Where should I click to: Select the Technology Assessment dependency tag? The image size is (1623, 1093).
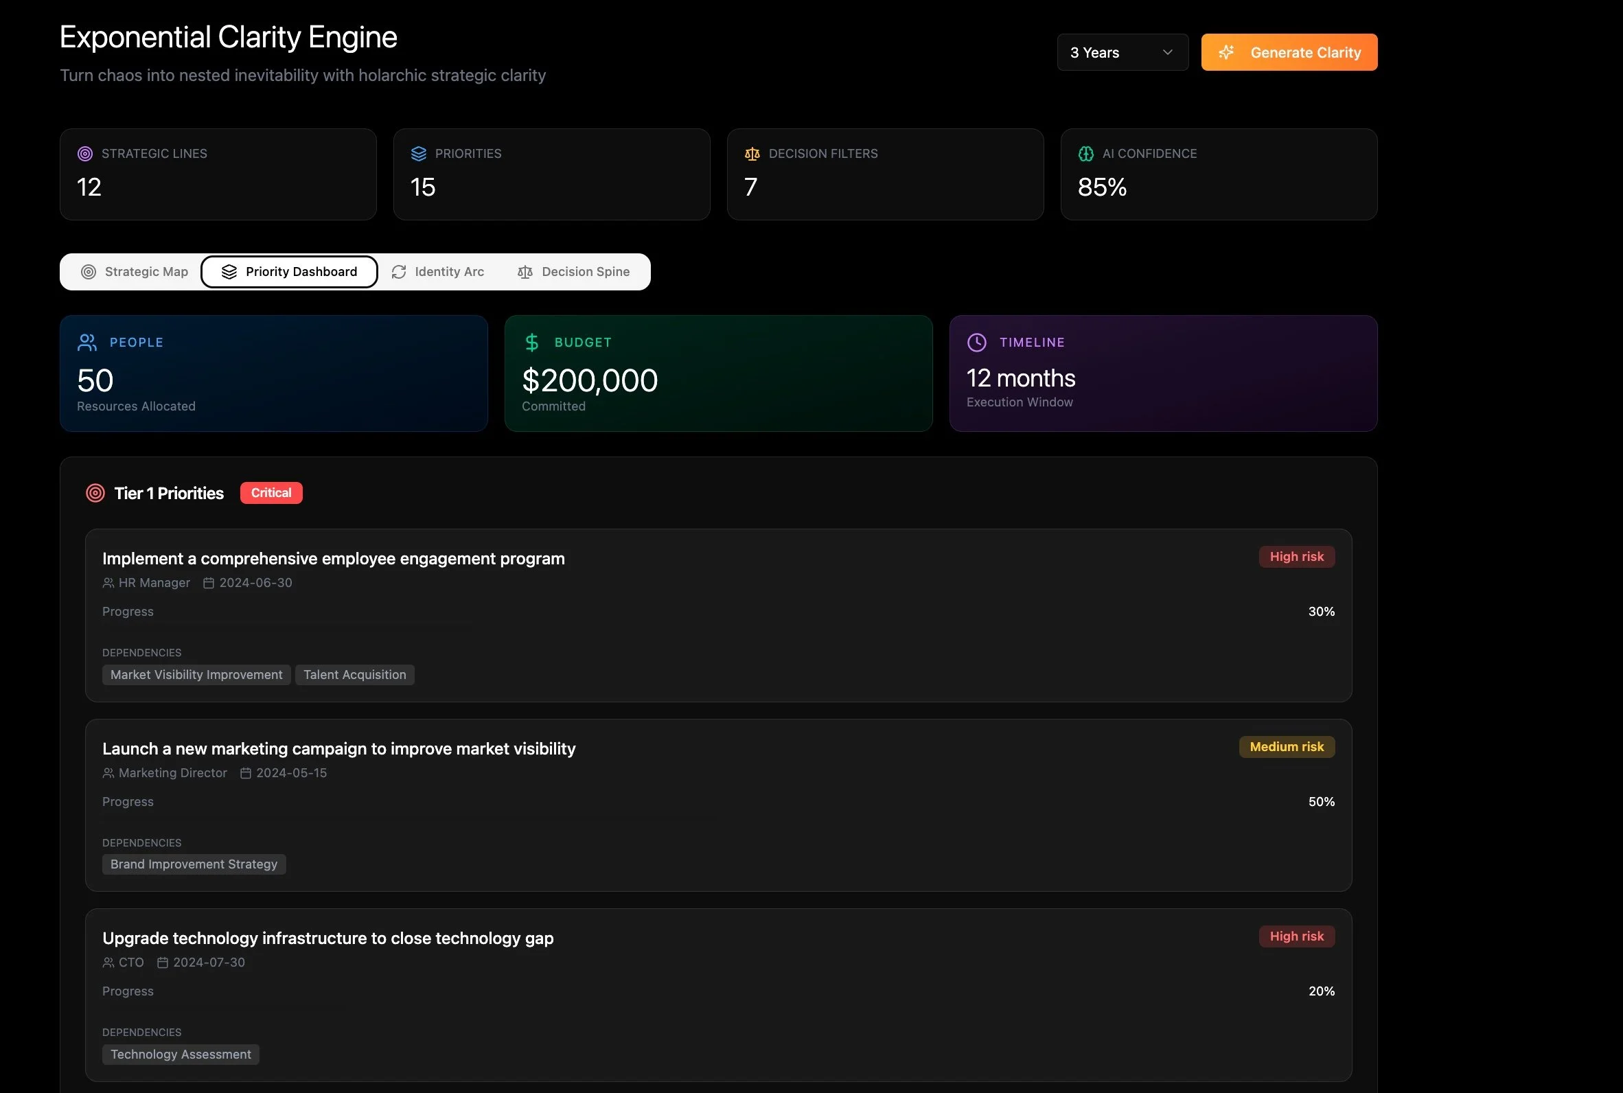coord(181,1054)
